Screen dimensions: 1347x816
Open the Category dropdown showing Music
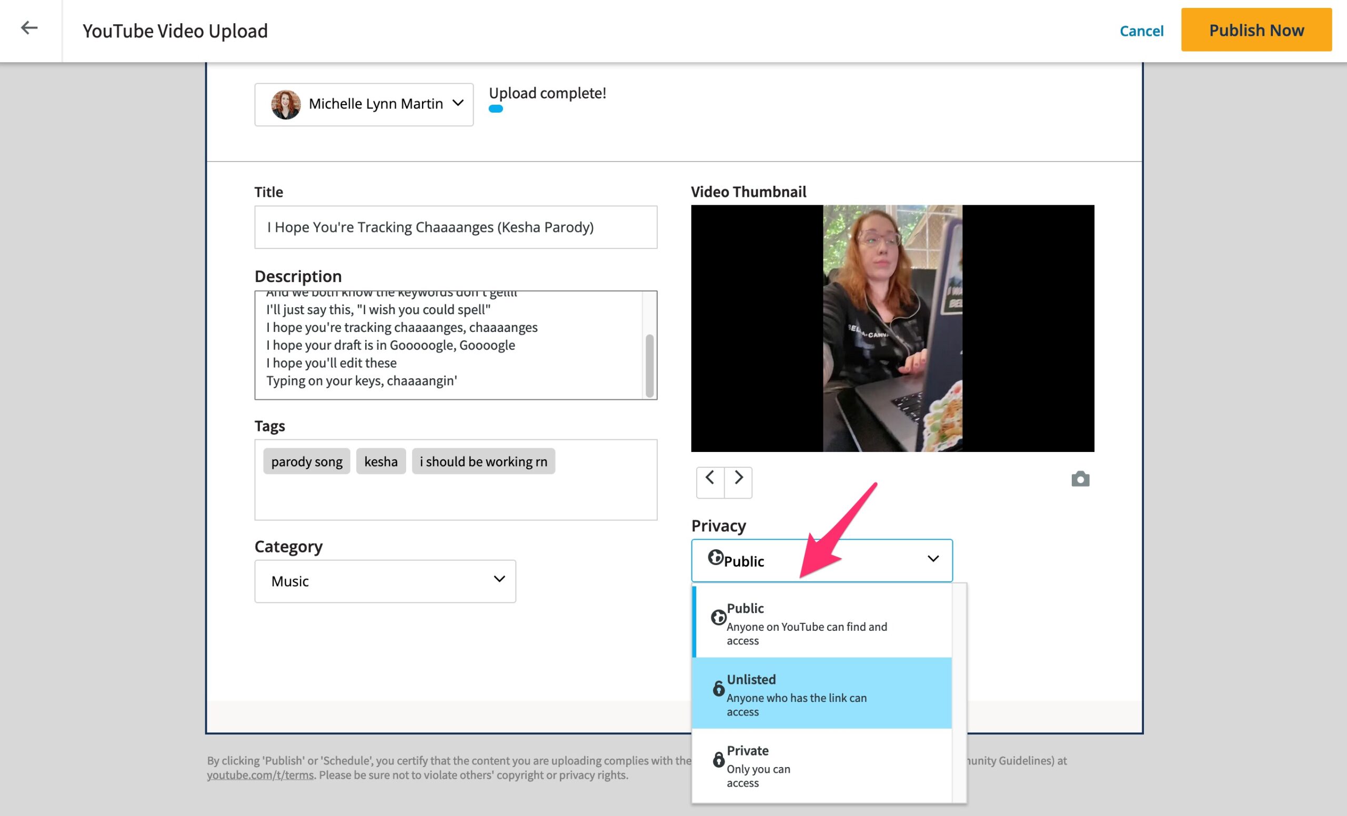[385, 581]
